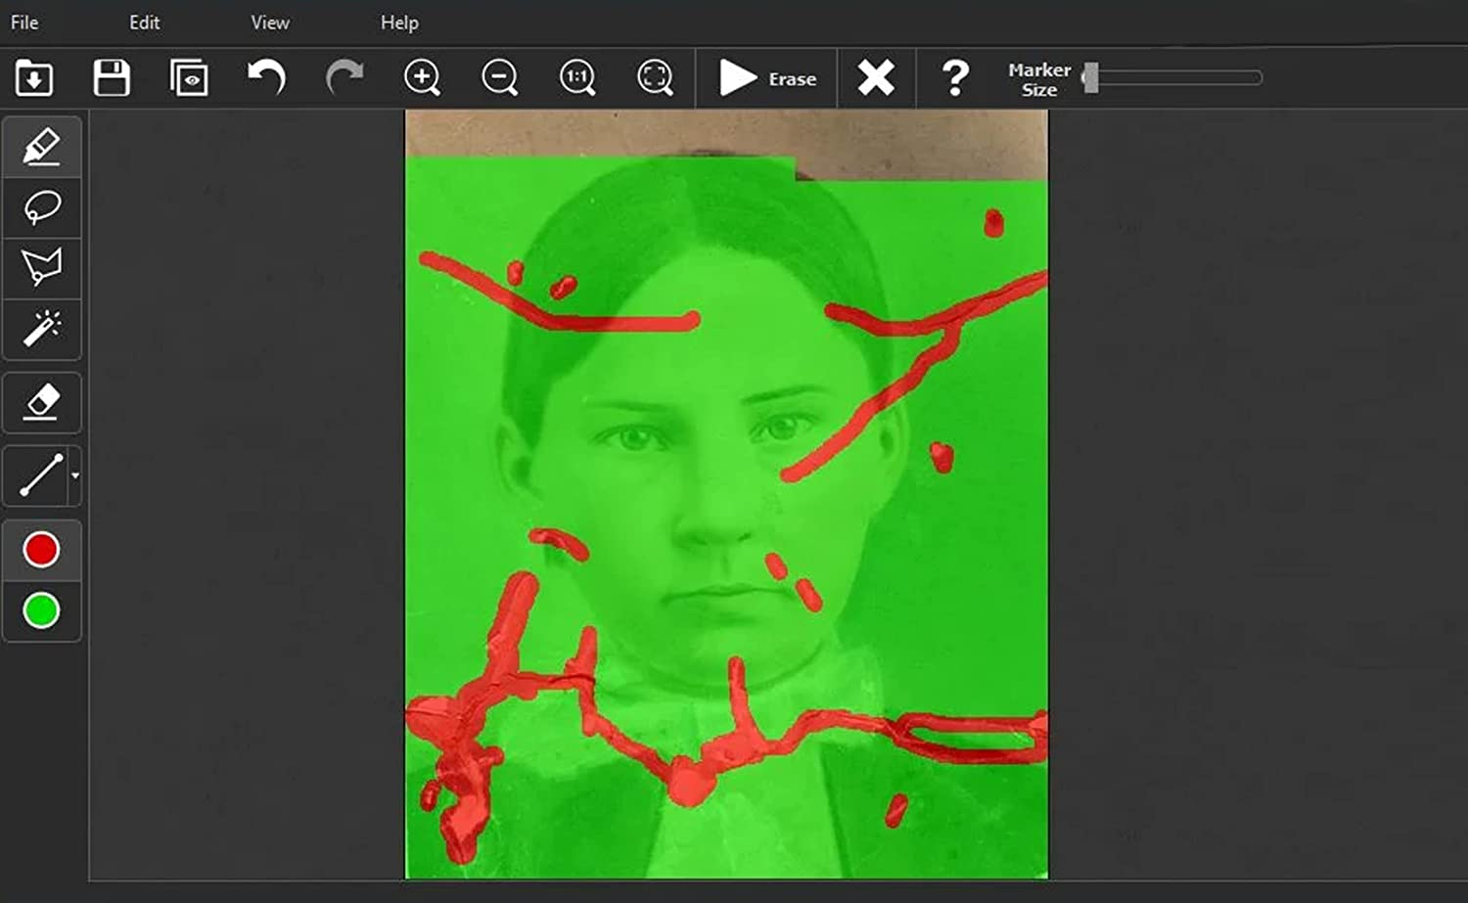Select the Lasso tool
The height and width of the screenshot is (903, 1468).
42,207
